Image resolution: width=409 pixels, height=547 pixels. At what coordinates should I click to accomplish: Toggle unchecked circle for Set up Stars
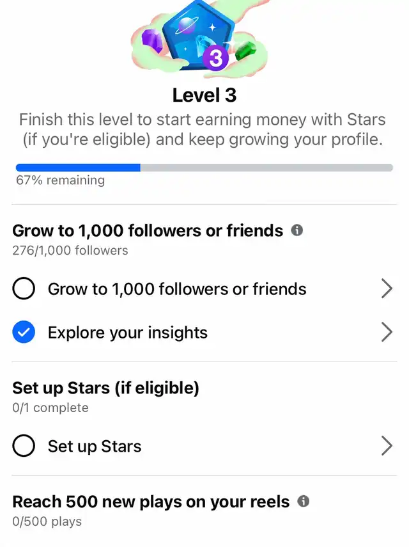(24, 445)
